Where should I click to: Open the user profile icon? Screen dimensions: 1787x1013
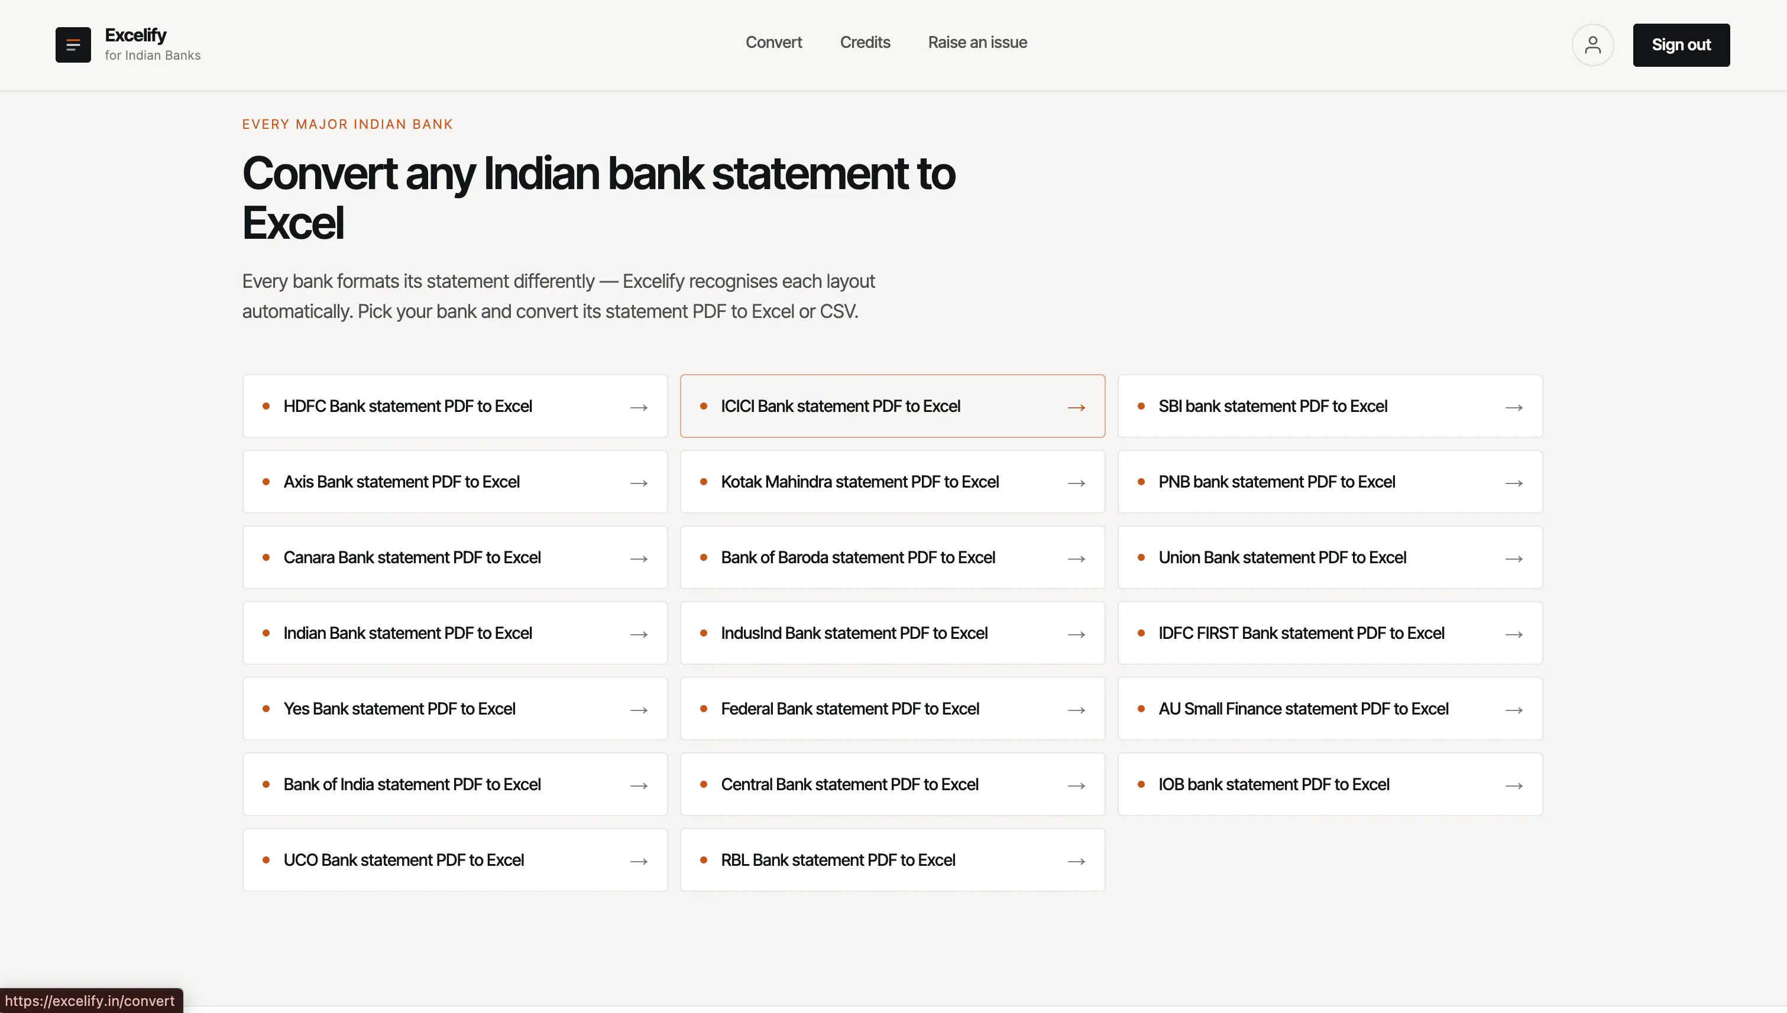[1592, 44]
